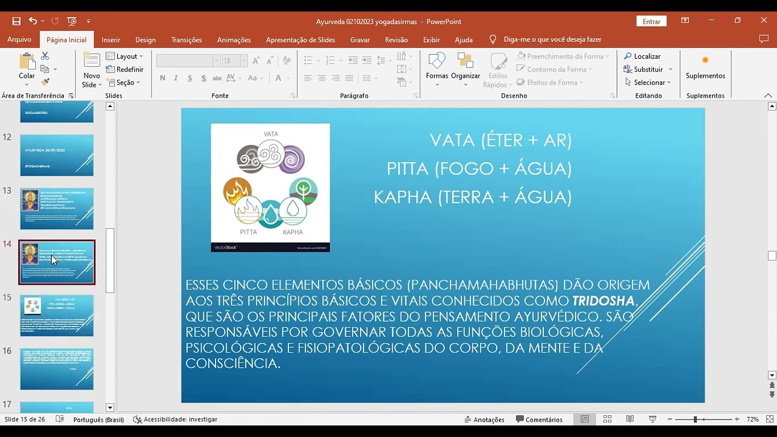Viewport: 777px width, 437px height.
Task: Start slideshow from status bar icon
Action: pos(653,419)
